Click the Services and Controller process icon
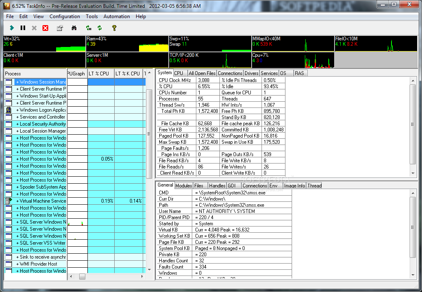Screen dimensions: 422x292 [x=9, y=117]
